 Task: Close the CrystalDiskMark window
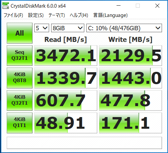point(157,6)
